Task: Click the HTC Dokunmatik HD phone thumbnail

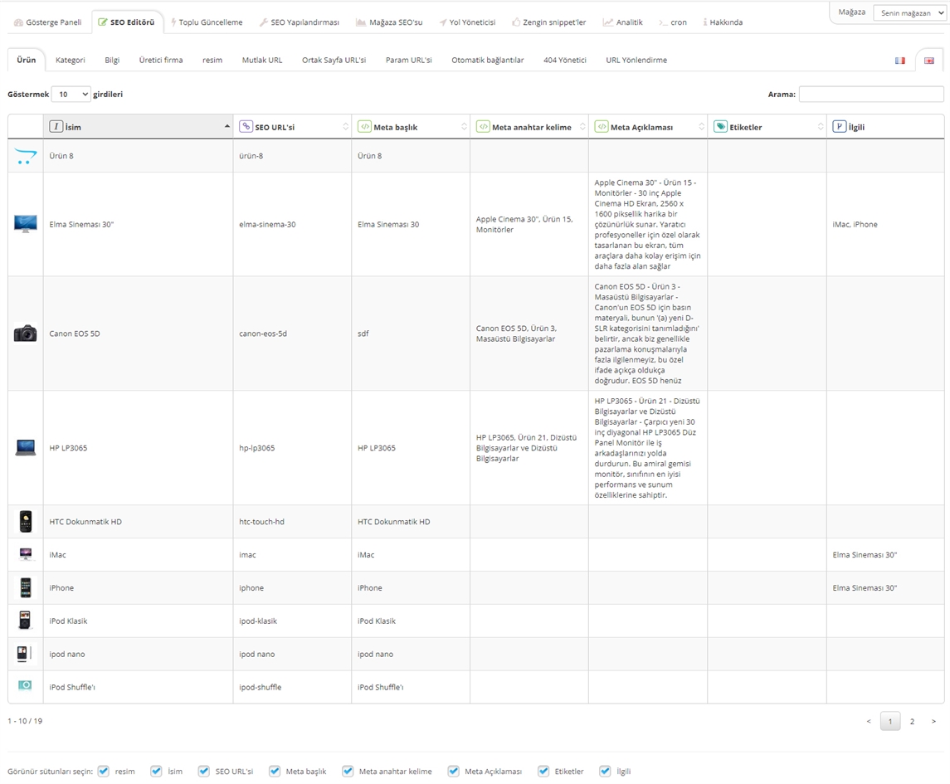Action: pyautogui.click(x=26, y=522)
